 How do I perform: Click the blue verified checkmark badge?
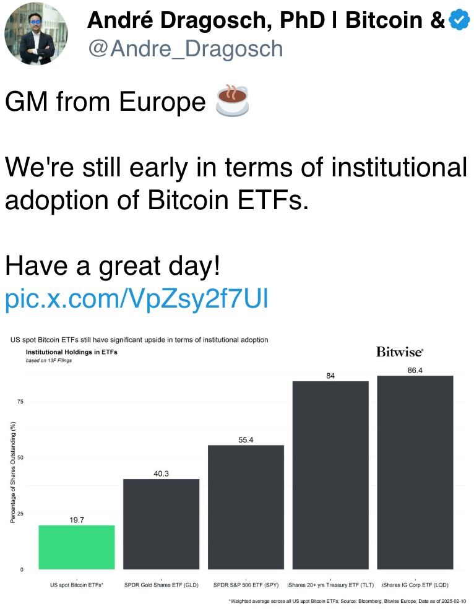(x=459, y=20)
